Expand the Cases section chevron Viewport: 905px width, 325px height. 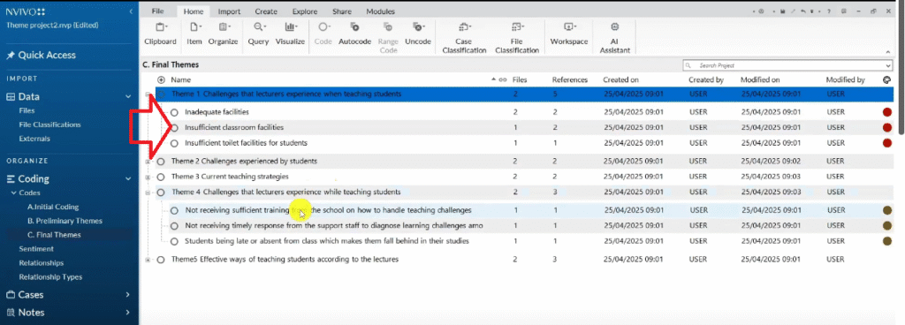127,295
